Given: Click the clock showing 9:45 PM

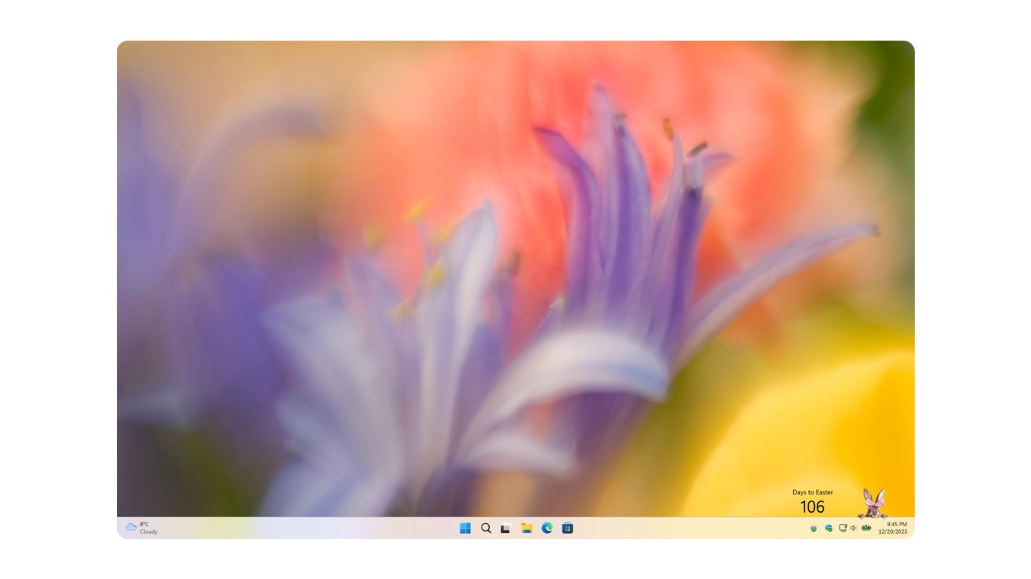Looking at the screenshot, I should (x=895, y=524).
